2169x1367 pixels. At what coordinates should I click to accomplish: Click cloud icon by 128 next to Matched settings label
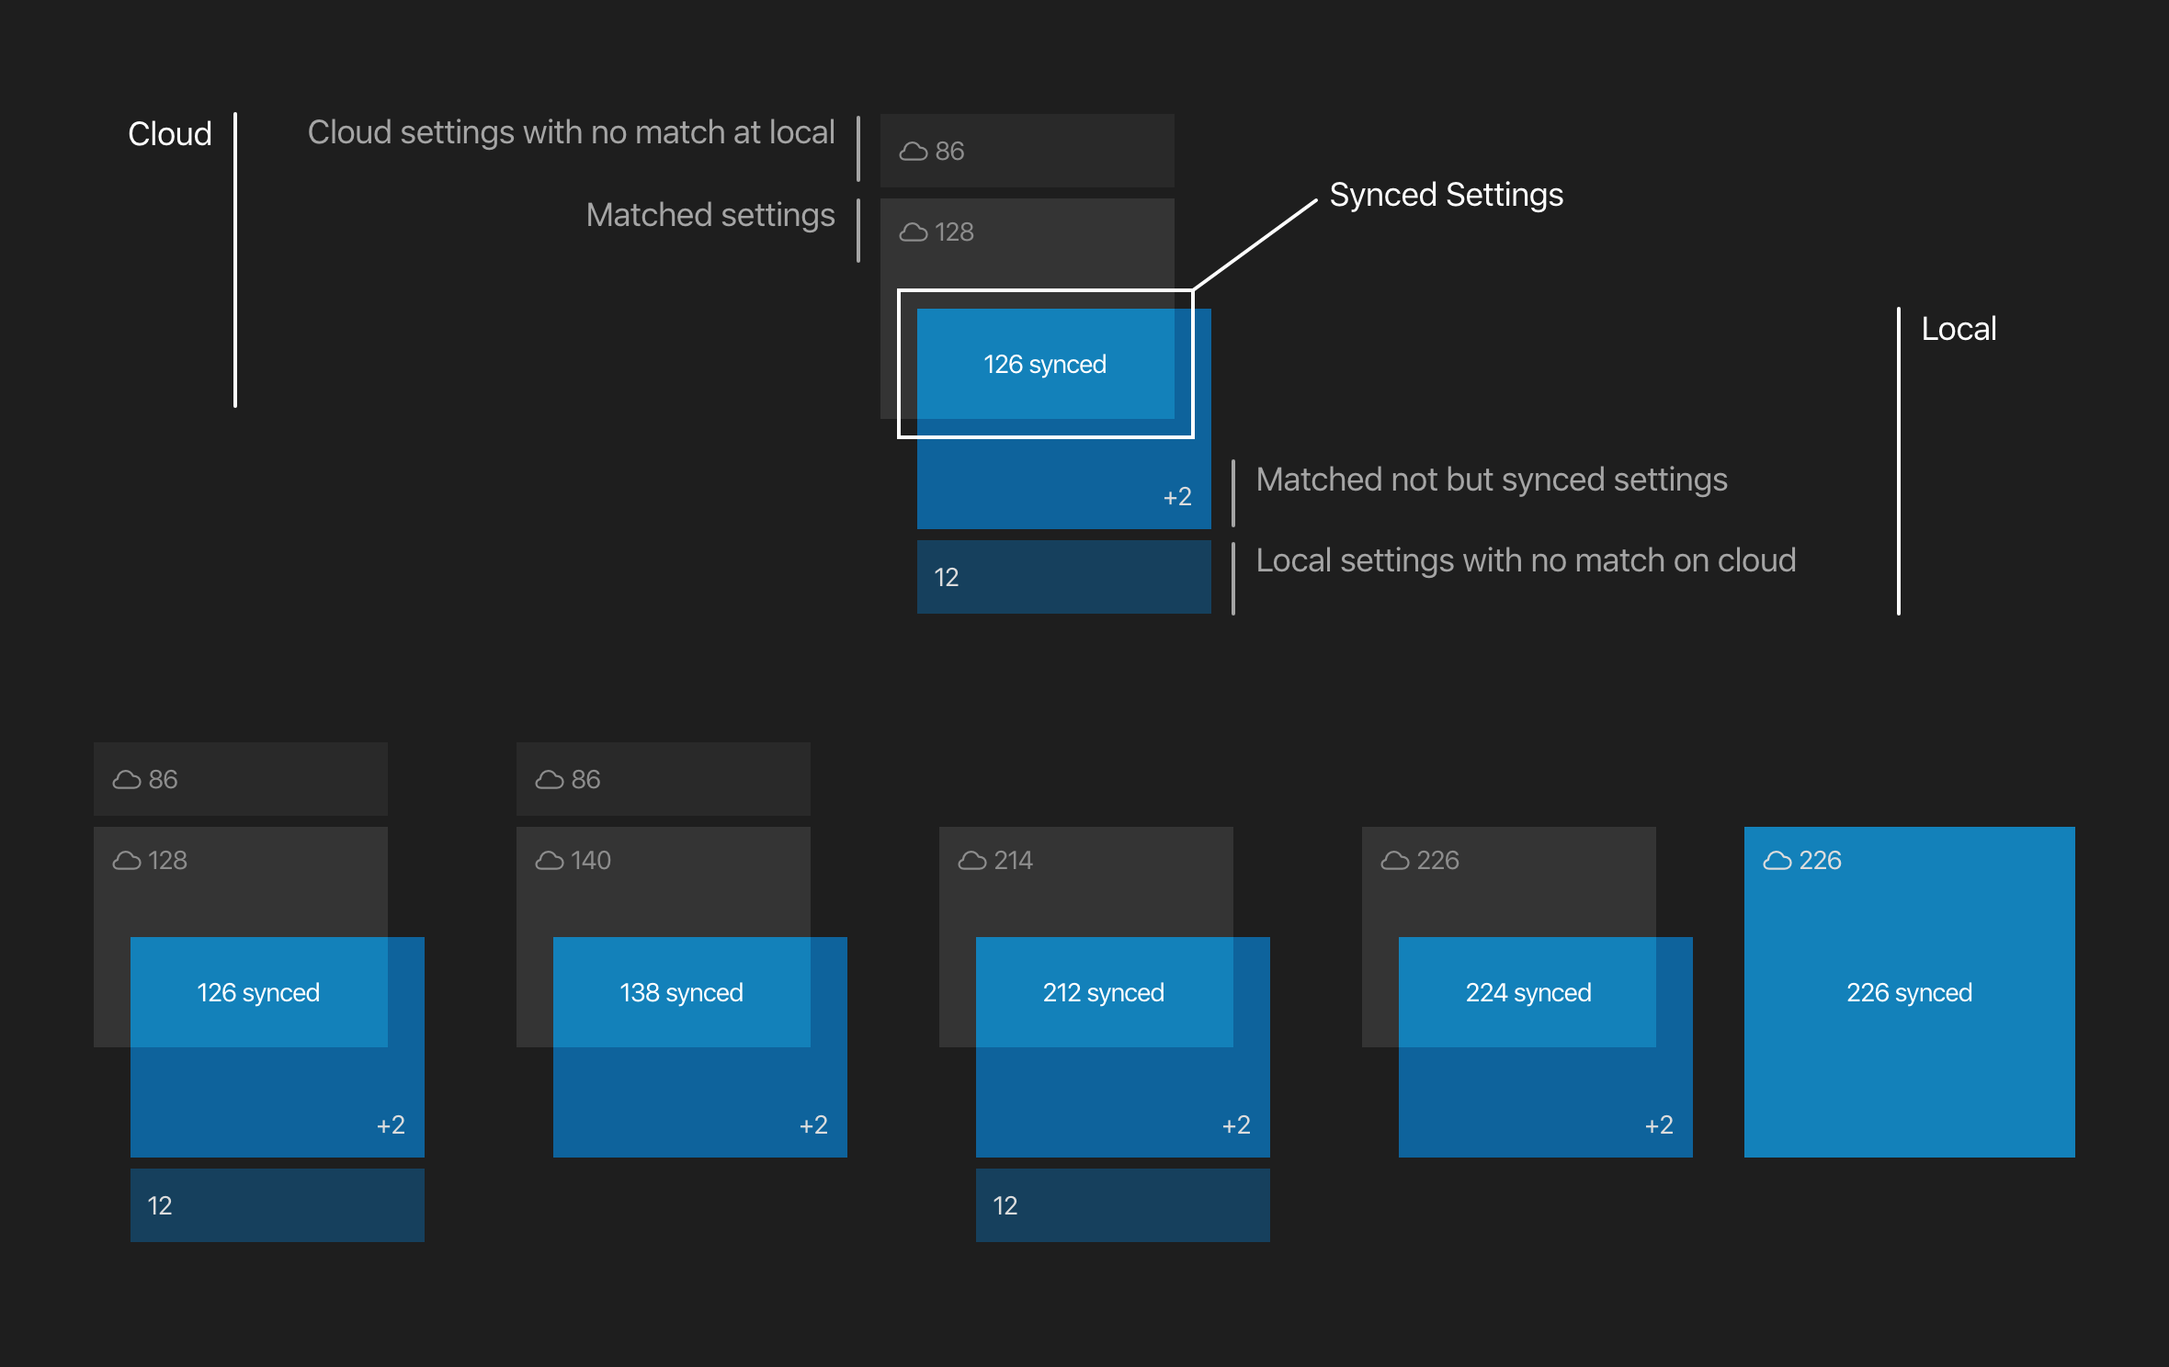[914, 232]
